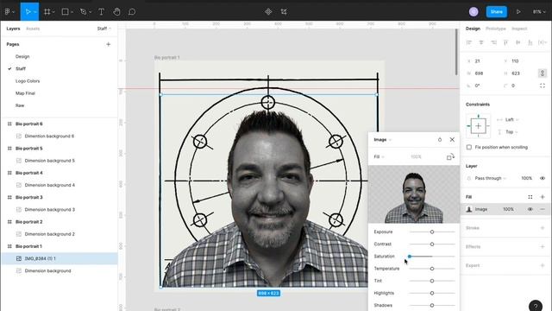
Task: Adjust the Saturation slider handle
Action: coord(410,257)
